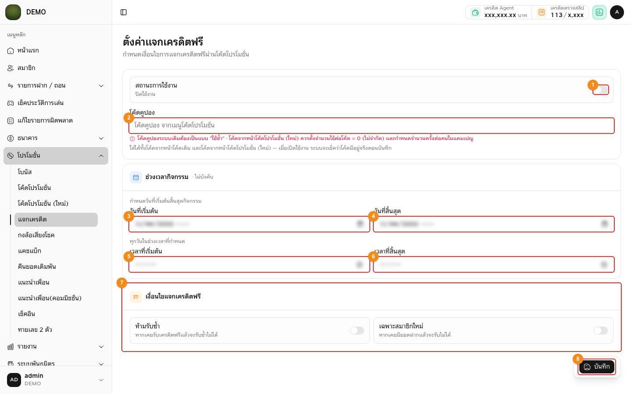Collapse the โปรโมชั่น menu chevron
This screenshot has width=631, height=394.
(x=101, y=156)
